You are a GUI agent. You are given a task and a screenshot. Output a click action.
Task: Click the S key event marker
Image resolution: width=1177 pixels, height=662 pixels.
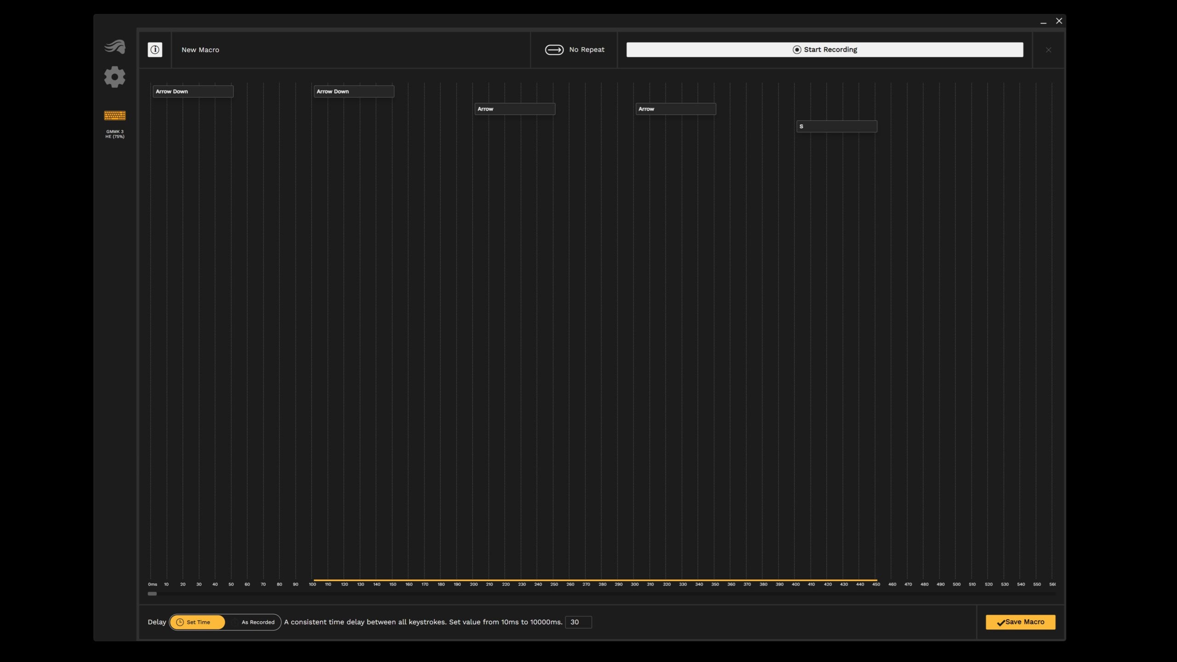point(837,126)
